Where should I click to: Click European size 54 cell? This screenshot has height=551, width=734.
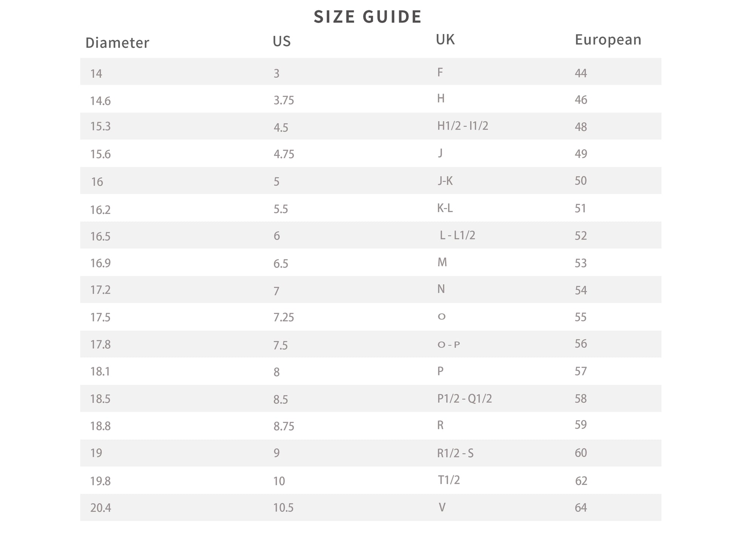click(x=581, y=290)
